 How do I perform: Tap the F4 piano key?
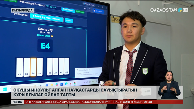[x=40, y=67]
